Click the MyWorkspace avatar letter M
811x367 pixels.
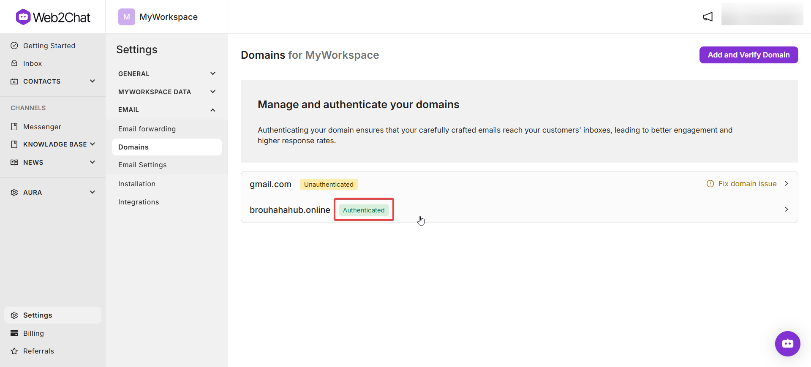(x=127, y=17)
